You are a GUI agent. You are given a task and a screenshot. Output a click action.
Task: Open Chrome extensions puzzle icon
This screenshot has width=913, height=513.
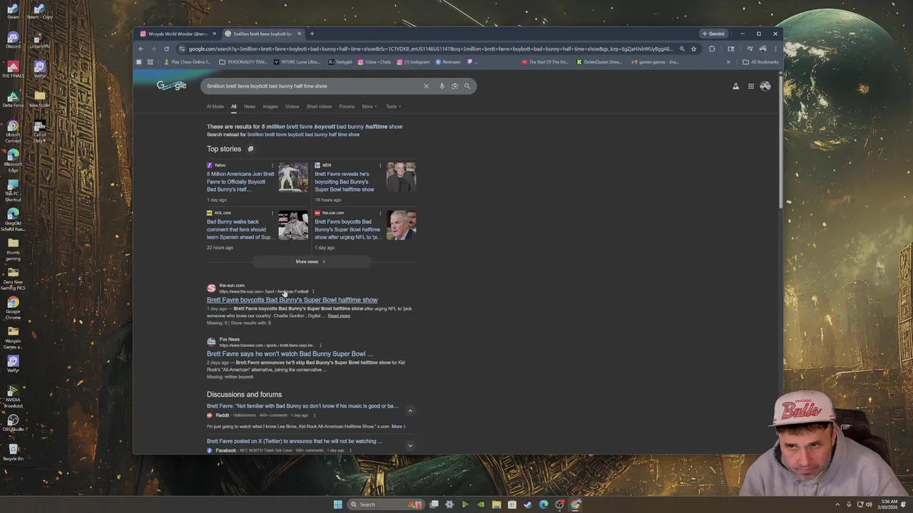712,49
